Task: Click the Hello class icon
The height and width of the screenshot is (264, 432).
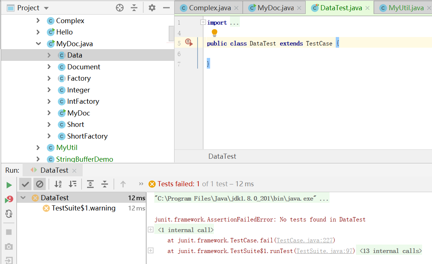Action: coord(51,32)
